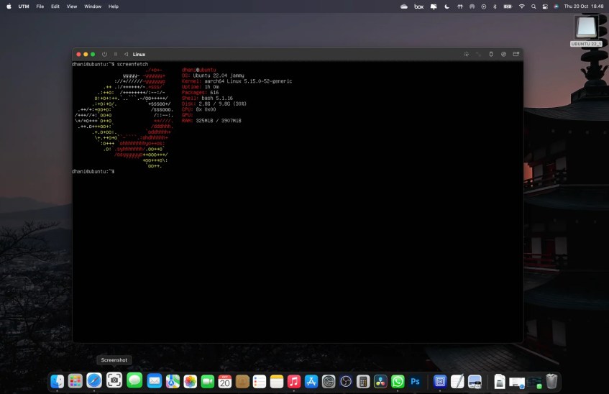Open Screenshot app in the dock
Viewport: 609px width, 394px height.
tap(114, 380)
